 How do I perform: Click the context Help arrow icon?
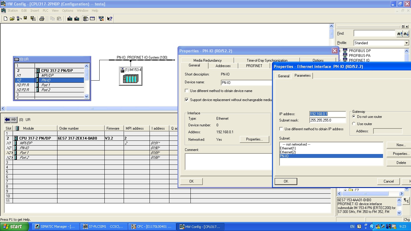[110, 19]
